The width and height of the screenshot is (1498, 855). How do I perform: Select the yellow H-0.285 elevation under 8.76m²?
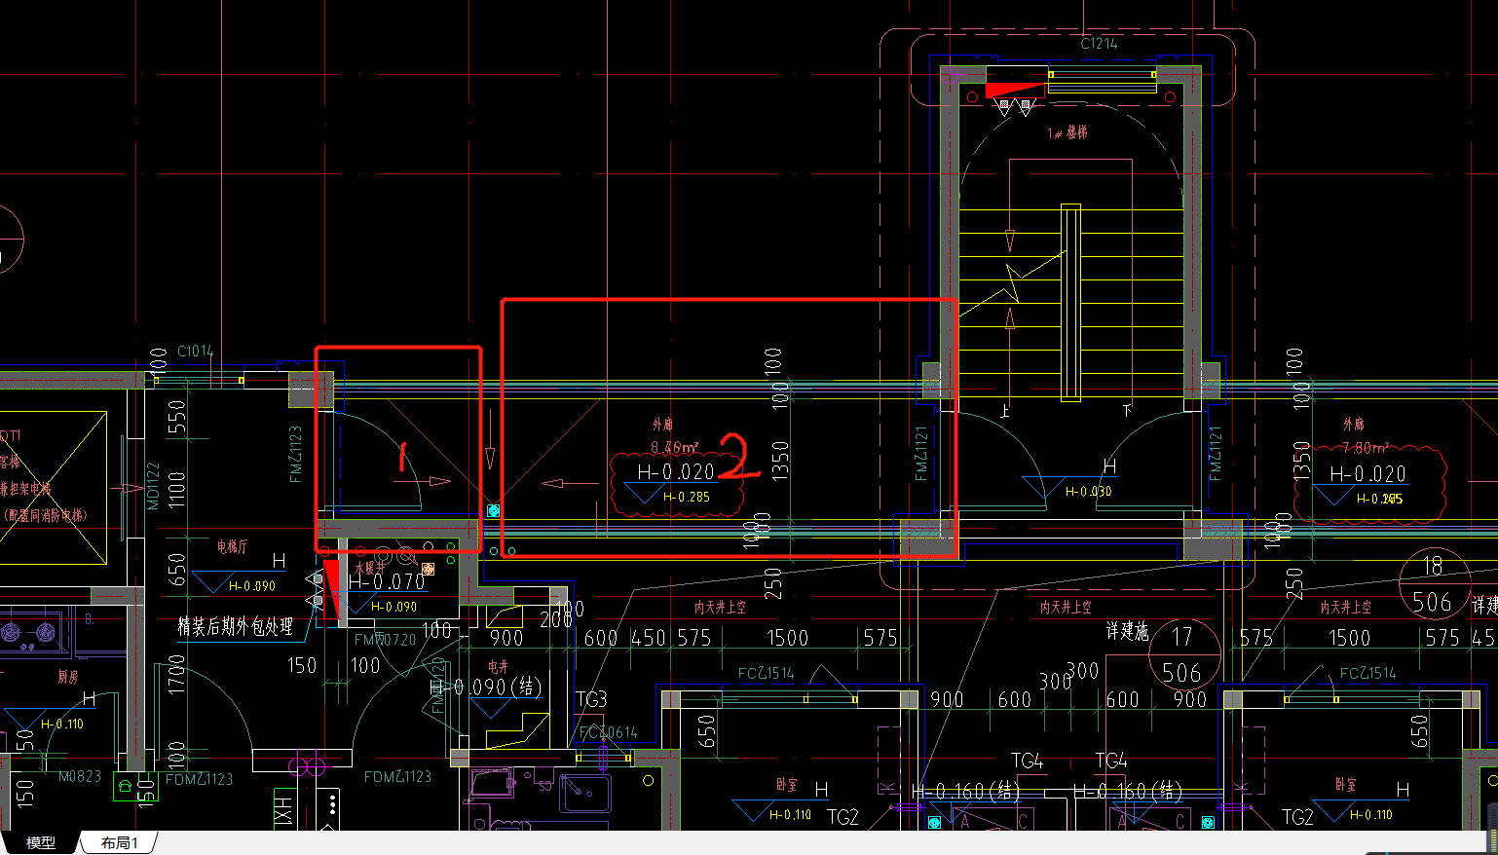[687, 497]
